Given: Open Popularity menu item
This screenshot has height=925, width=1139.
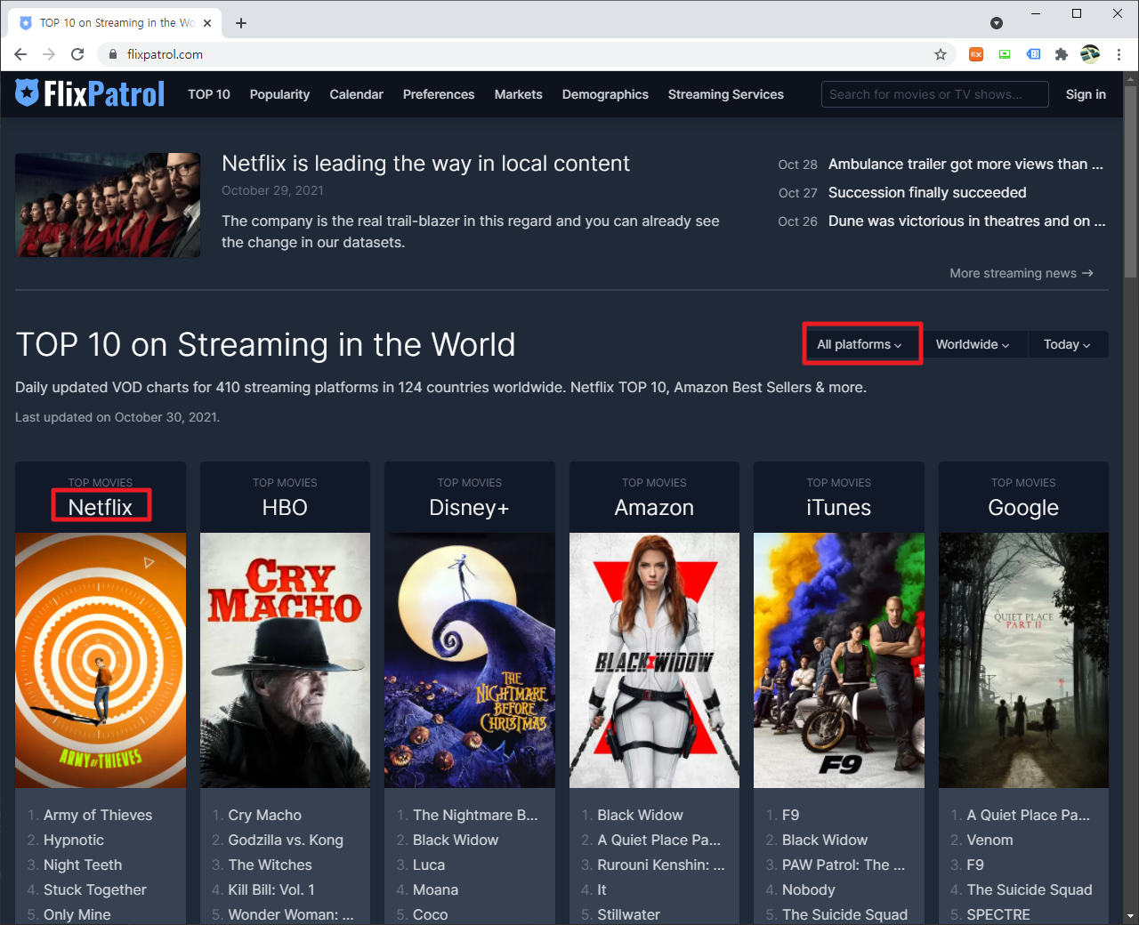Looking at the screenshot, I should tap(279, 94).
